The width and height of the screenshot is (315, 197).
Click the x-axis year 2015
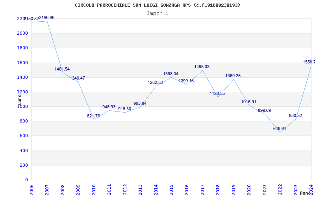tap(171, 190)
